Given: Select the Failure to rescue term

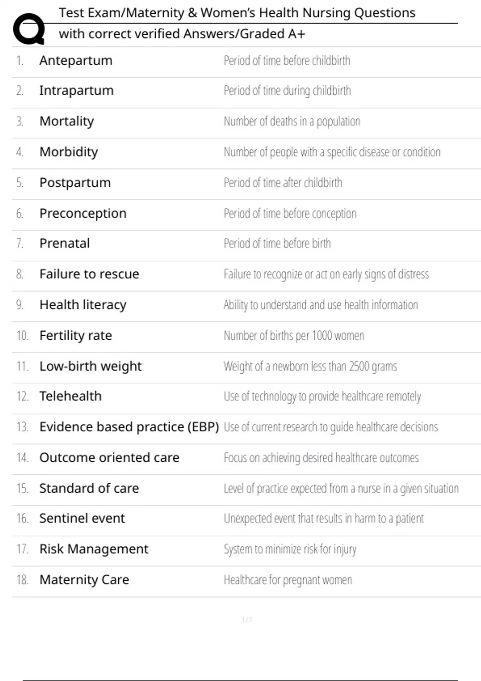Looking at the screenshot, I should [89, 274].
